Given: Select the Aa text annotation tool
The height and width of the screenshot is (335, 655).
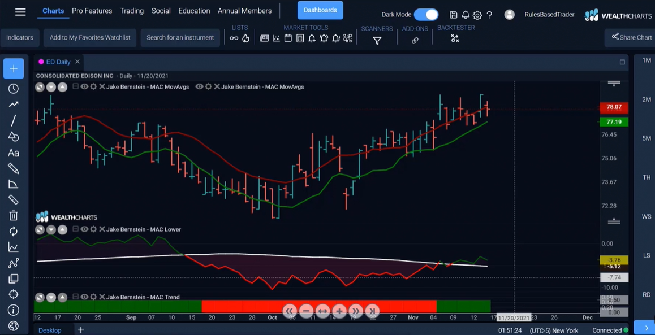Looking at the screenshot, I should pos(14,153).
